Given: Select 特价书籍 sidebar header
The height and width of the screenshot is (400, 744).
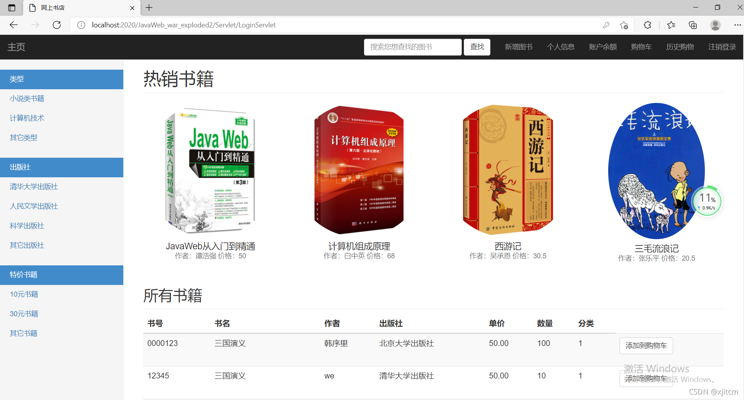Looking at the screenshot, I should click(x=61, y=275).
